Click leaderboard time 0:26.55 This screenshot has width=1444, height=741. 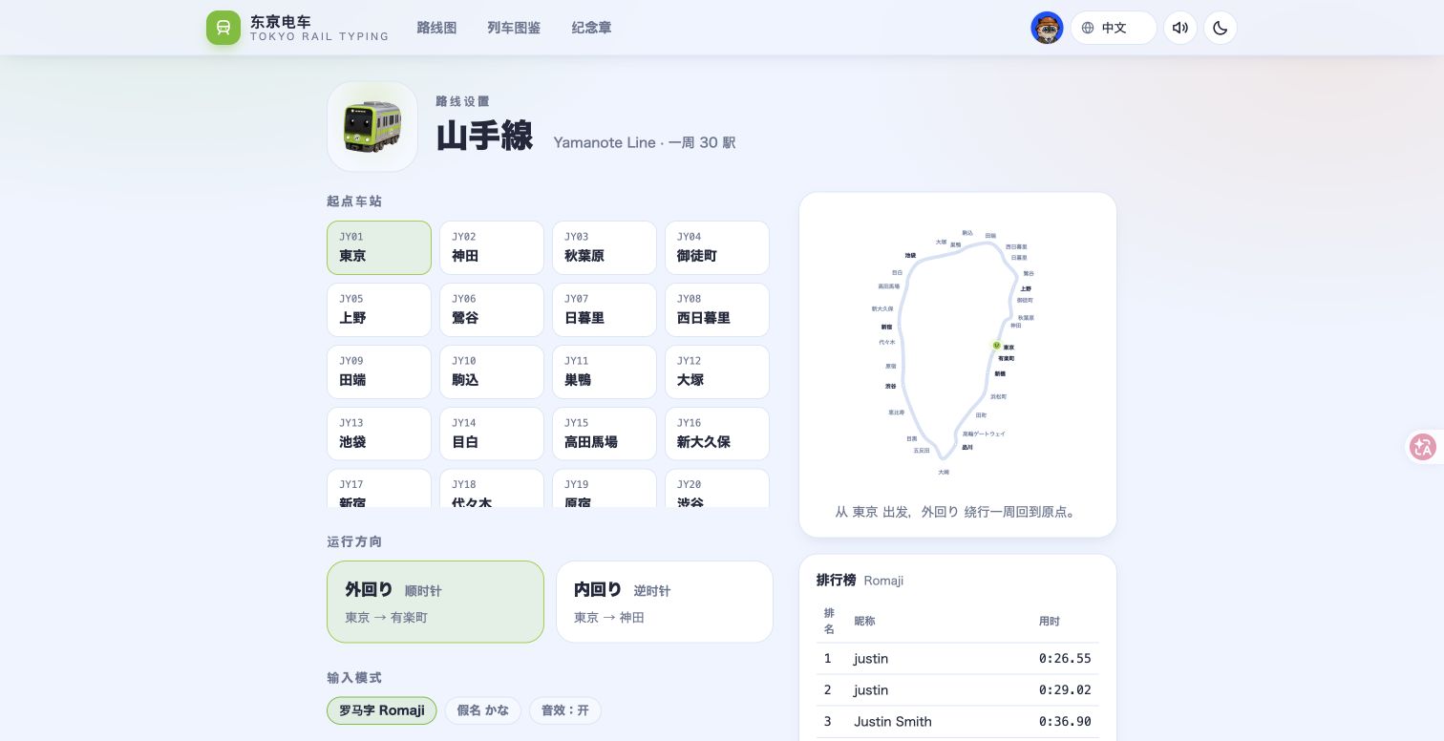tap(1065, 659)
